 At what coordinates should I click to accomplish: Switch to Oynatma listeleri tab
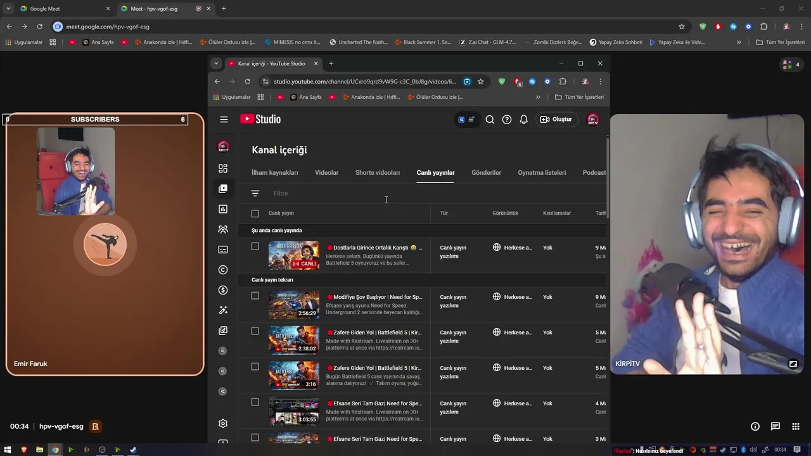tap(542, 172)
